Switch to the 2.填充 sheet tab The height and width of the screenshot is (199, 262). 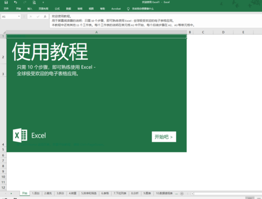pyautogui.click(x=48, y=193)
